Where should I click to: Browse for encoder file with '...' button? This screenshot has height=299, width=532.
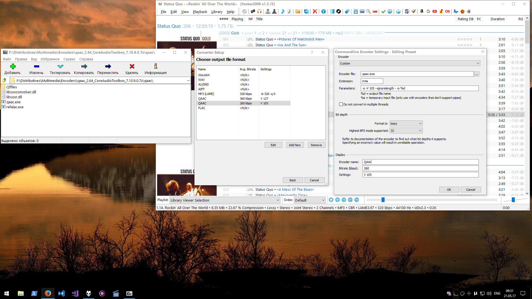(477, 74)
